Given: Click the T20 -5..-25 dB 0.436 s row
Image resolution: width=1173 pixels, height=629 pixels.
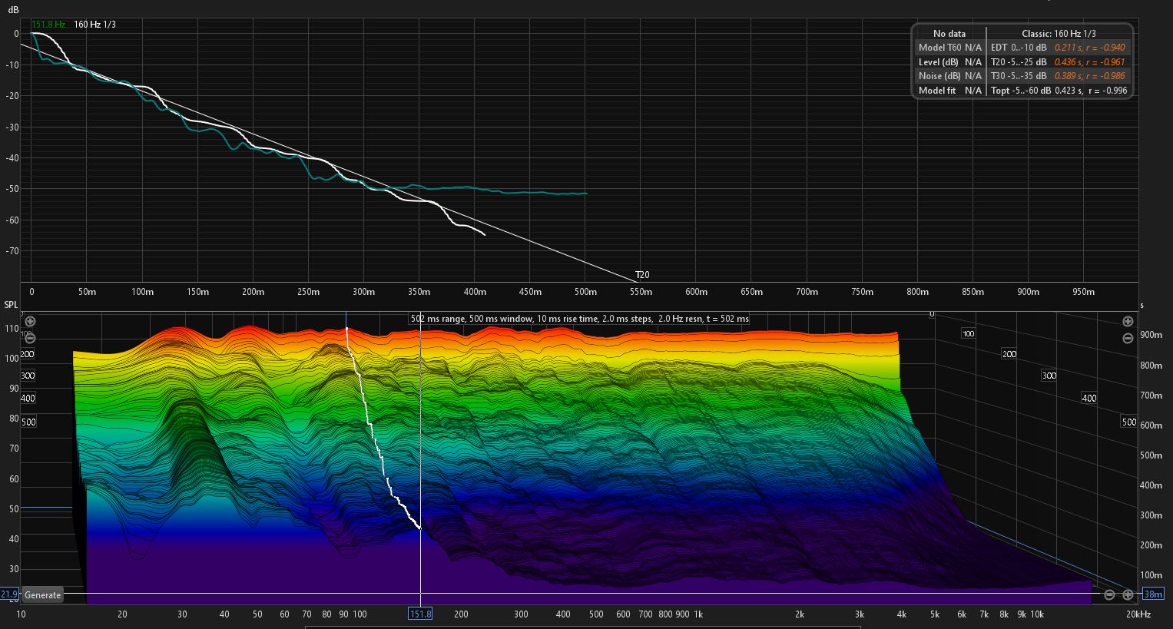Looking at the screenshot, I should tap(1059, 62).
